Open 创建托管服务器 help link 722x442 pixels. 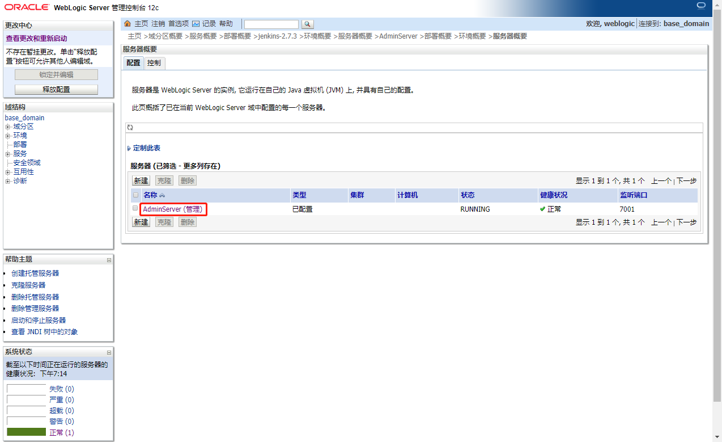click(35, 273)
